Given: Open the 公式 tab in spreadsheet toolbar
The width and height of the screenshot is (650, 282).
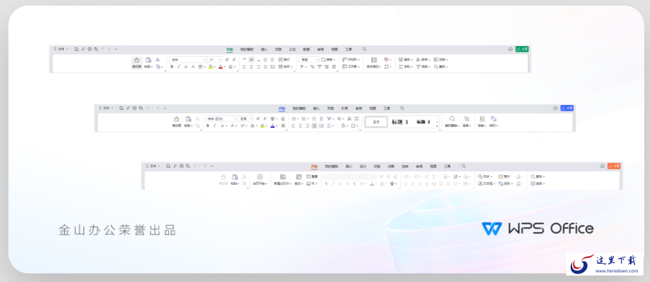Looking at the screenshot, I should tap(292, 49).
